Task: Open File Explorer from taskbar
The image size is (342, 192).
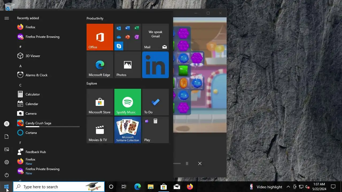Action: click(150, 187)
